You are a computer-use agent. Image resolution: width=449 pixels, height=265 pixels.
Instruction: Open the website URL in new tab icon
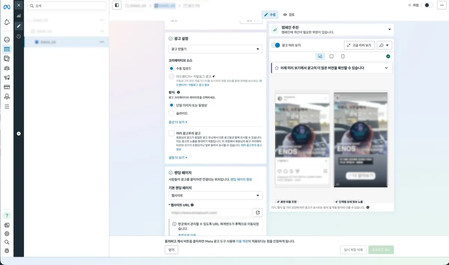(x=258, y=213)
